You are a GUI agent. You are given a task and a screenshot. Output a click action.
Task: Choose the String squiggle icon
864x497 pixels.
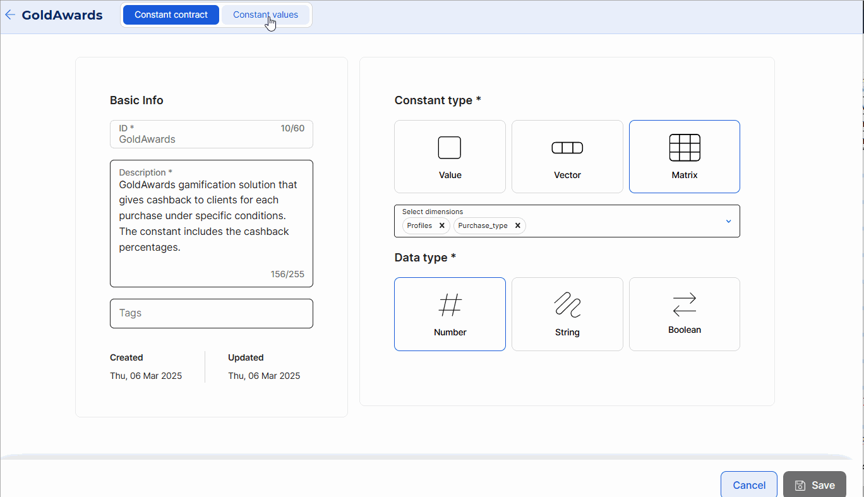[567, 305]
